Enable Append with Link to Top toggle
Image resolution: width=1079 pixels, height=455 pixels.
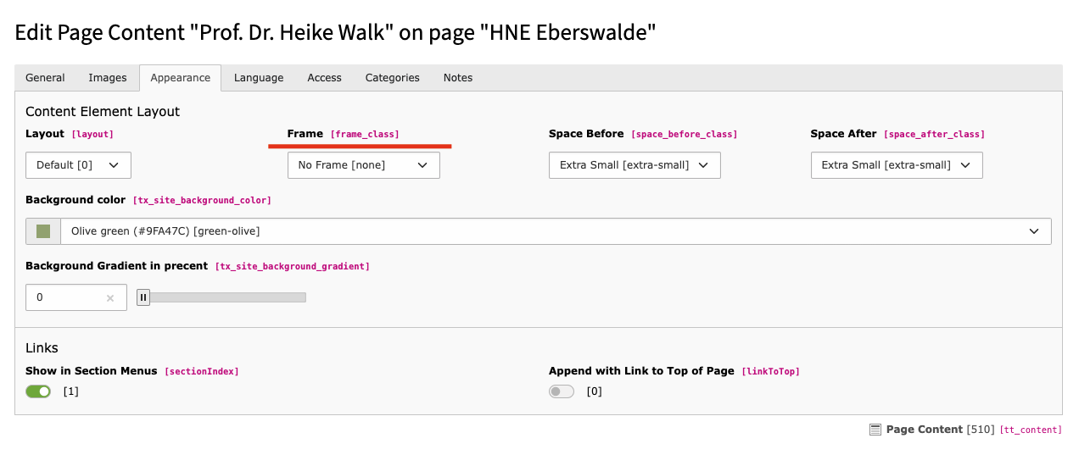[x=562, y=391]
